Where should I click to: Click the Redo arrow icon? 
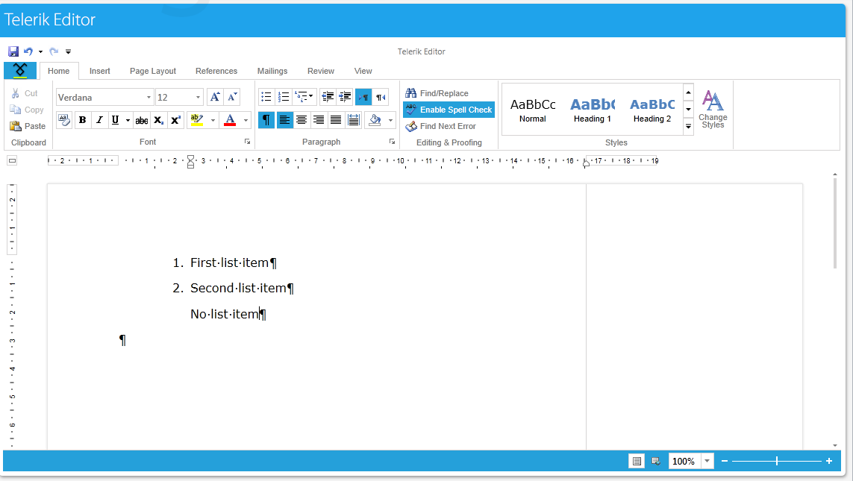point(53,51)
